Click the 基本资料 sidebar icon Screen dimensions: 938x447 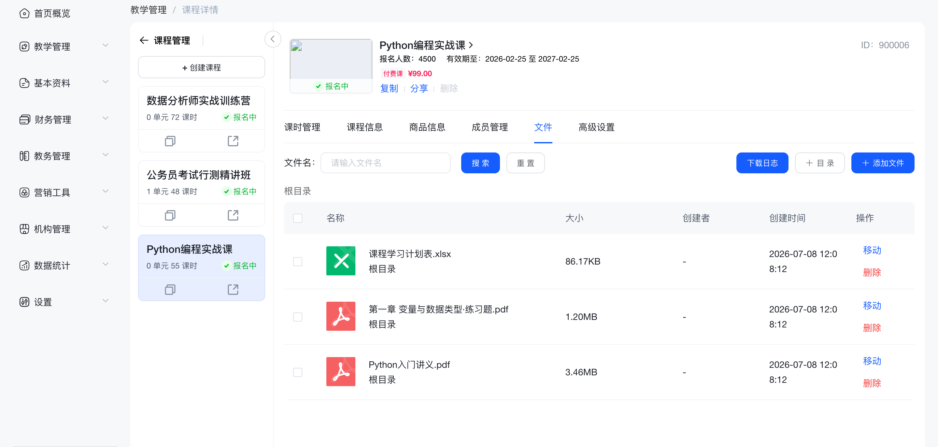(24, 83)
